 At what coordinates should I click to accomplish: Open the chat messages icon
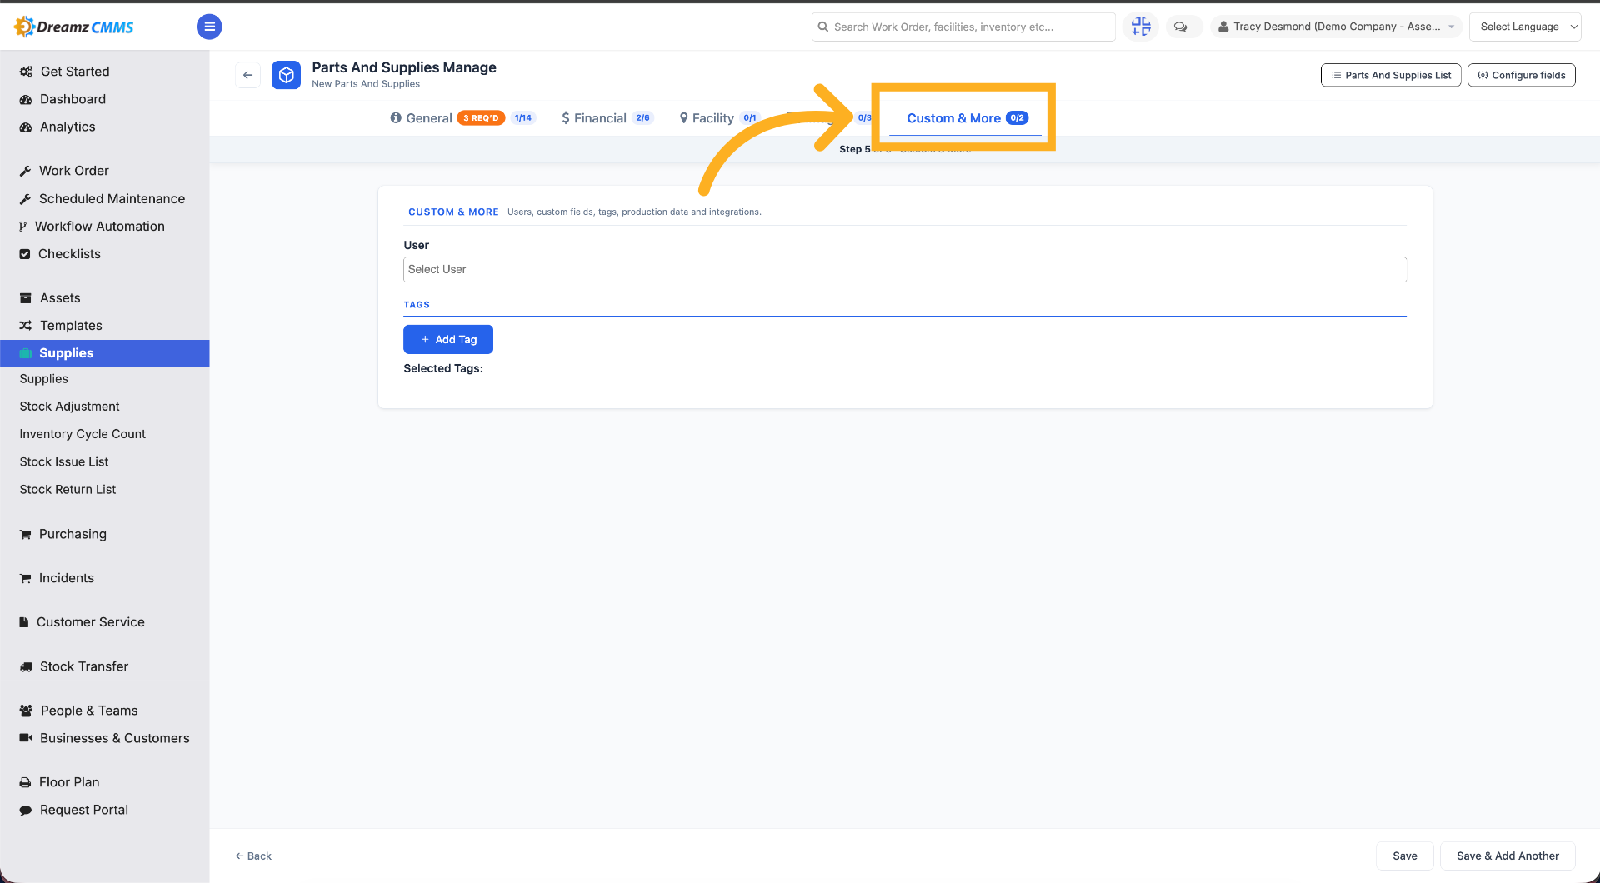pos(1180,27)
